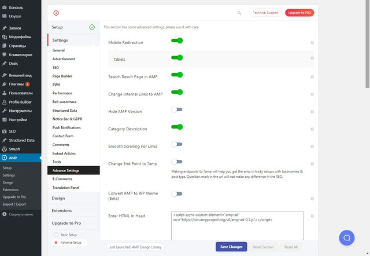Enable Change End Point to ?amp
The width and height of the screenshot is (370, 256).
pyautogui.click(x=177, y=162)
